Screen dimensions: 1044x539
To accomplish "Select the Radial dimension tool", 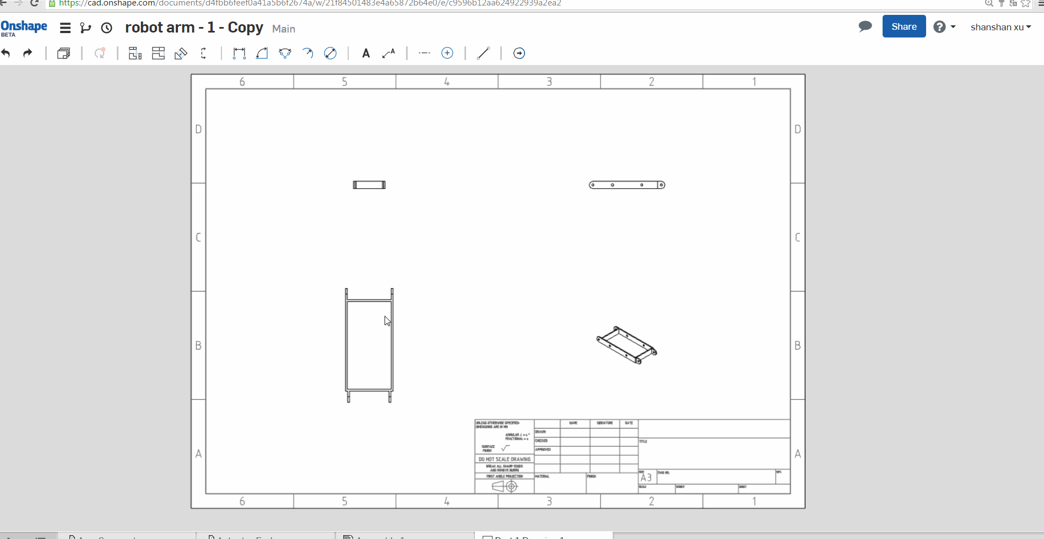I will coord(307,53).
